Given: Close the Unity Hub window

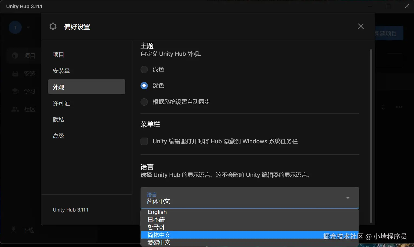Looking at the screenshot, I should tap(407, 6).
